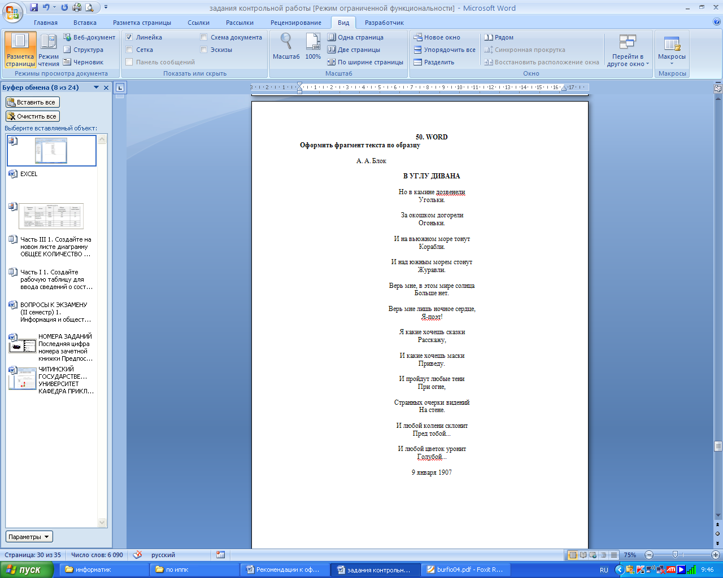Customize quick access toolbar dropdown
Viewport: 723px width, 578px height.
[x=106, y=8]
